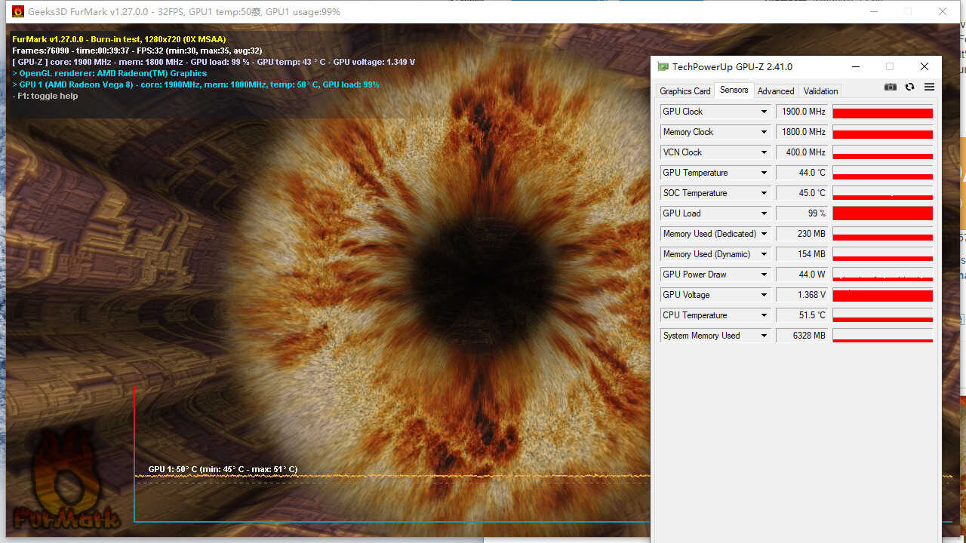Click the 6328 MB system memory value
The image size is (966, 543).
tap(801, 336)
